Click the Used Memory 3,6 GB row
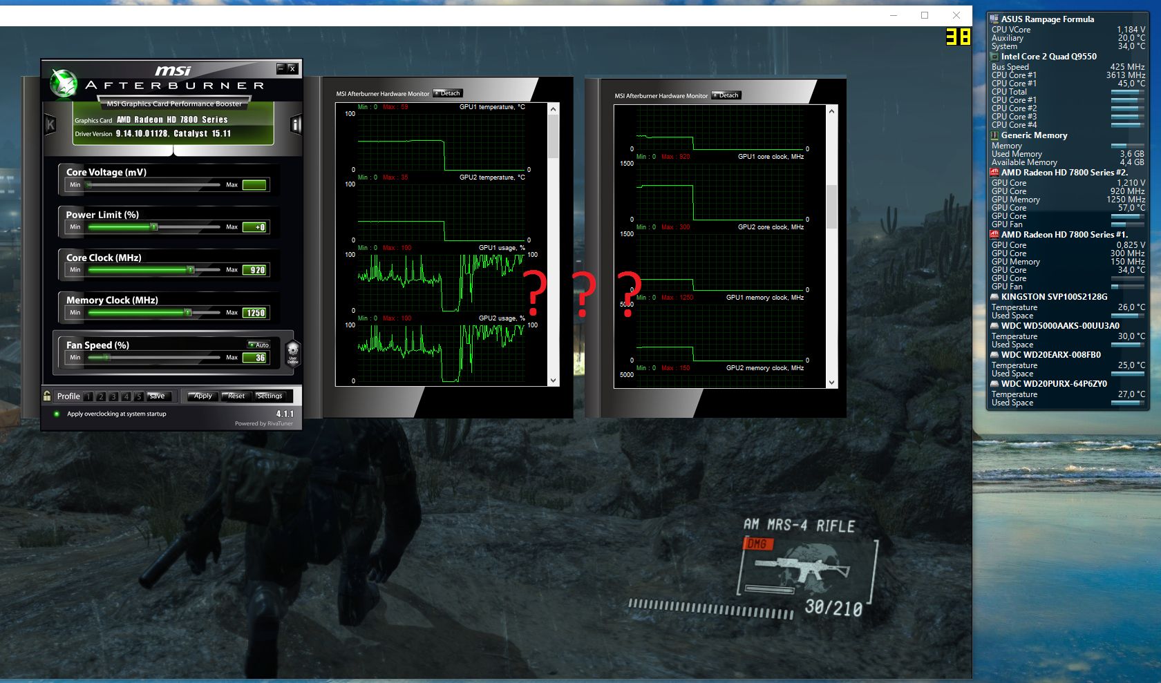1161x683 pixels. point(1068,154)
